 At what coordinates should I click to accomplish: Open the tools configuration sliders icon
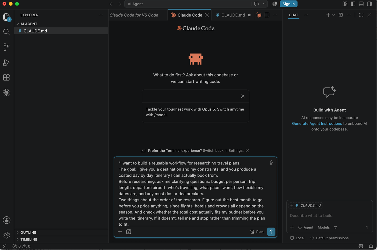pos(336,228)
